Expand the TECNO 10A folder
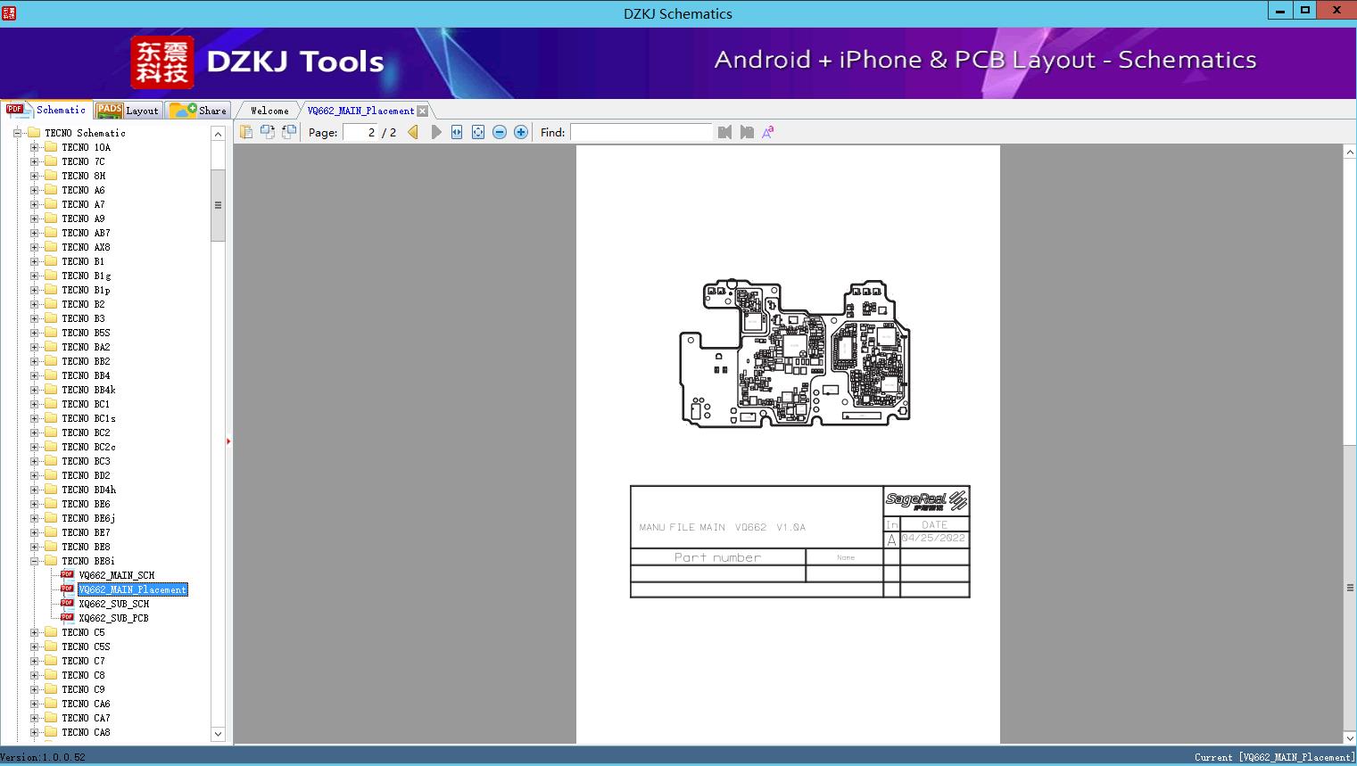Image resolution: width=1357 pixels, height=766 pixels. 34,147
